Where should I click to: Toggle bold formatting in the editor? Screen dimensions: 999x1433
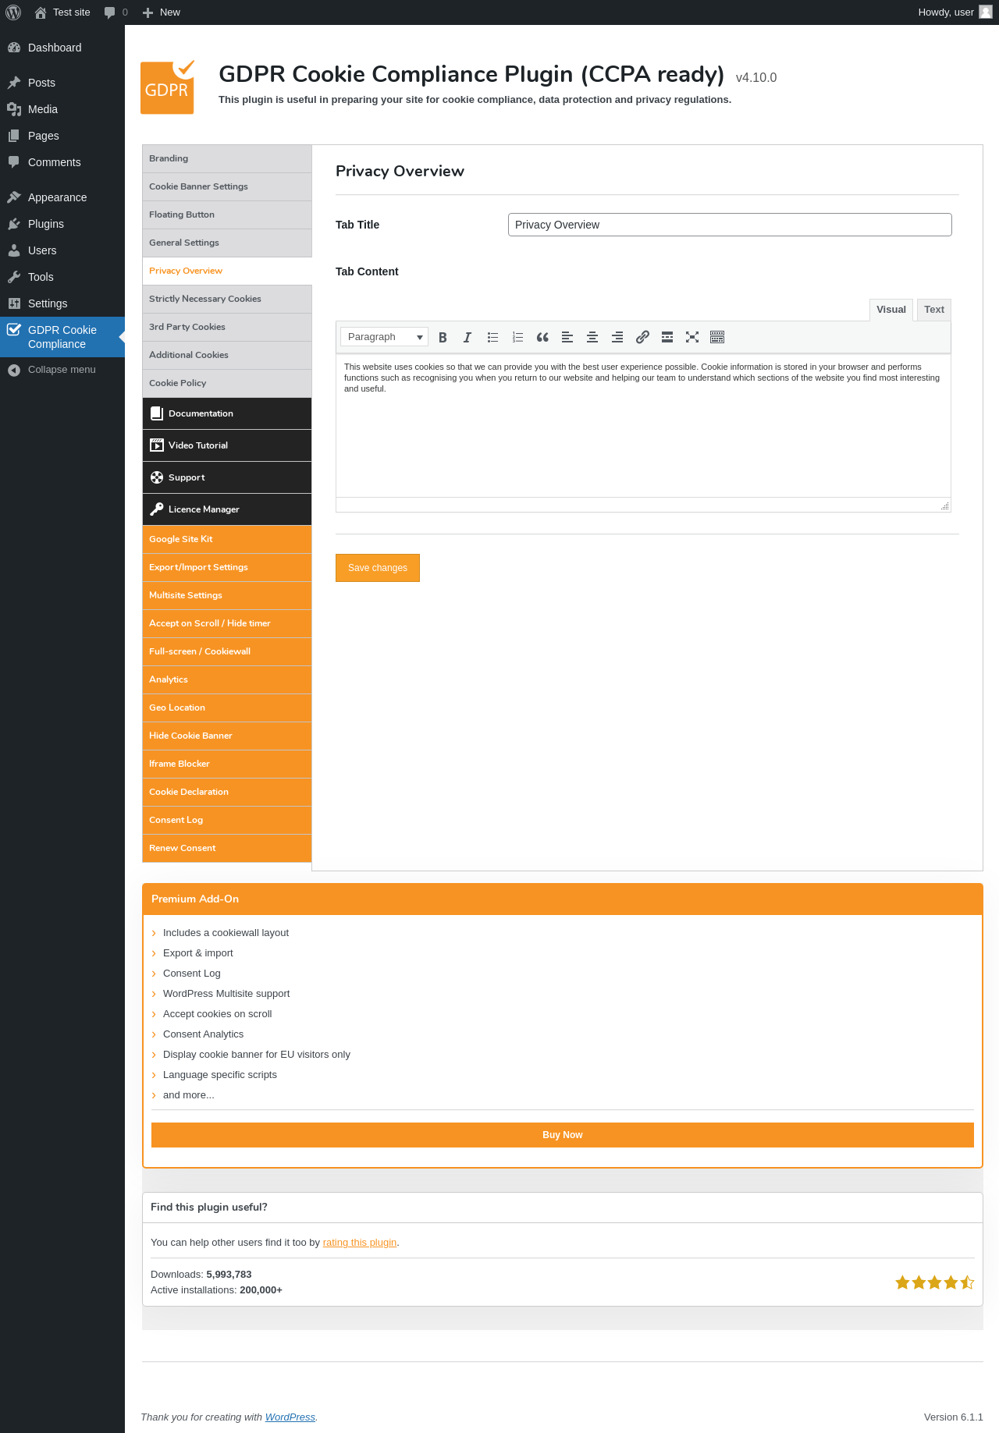coord(443,337)
